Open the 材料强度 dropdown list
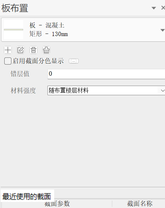The width and height of the screenshot is (165, 208). point(163,91)
